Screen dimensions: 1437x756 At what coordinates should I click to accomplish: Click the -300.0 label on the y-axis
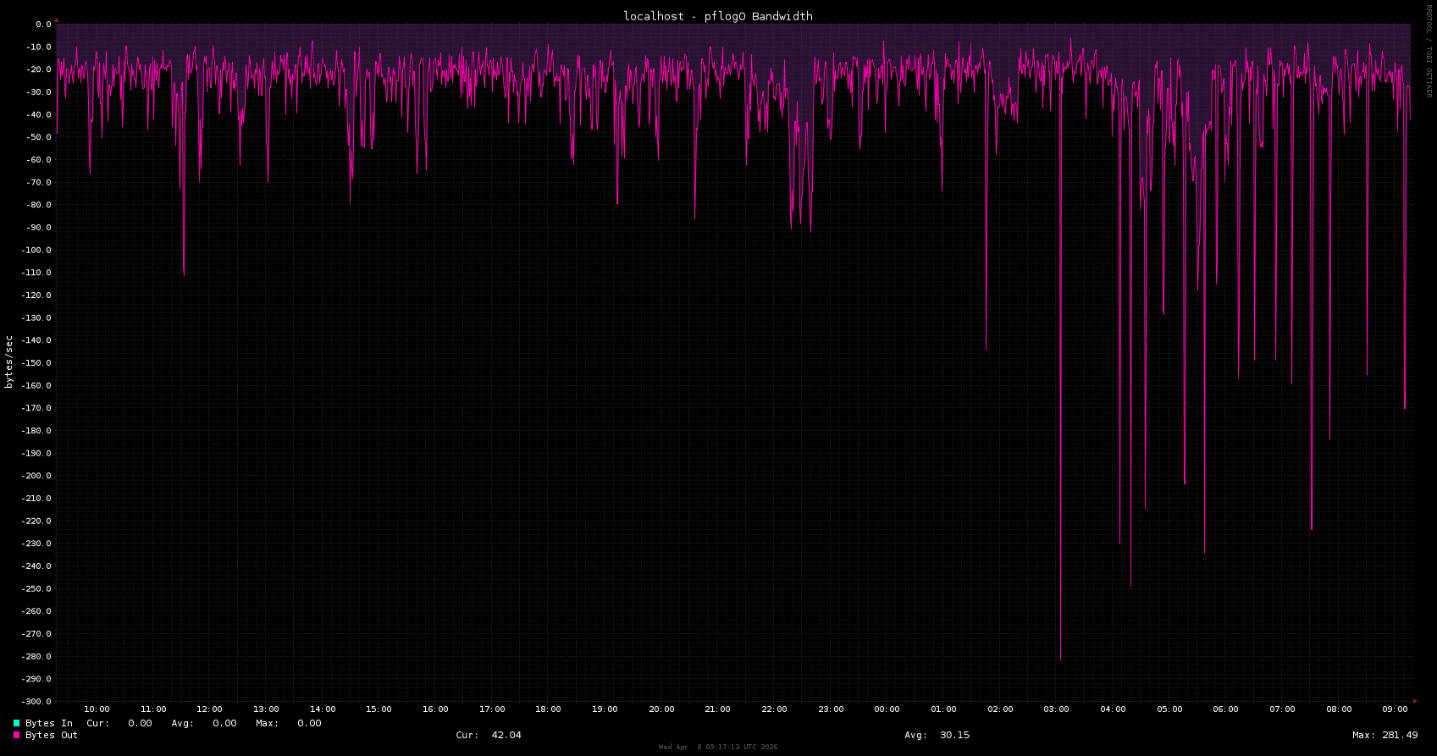[37, 701]
